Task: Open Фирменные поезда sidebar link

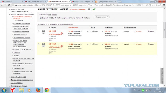Action: point(21,32)
